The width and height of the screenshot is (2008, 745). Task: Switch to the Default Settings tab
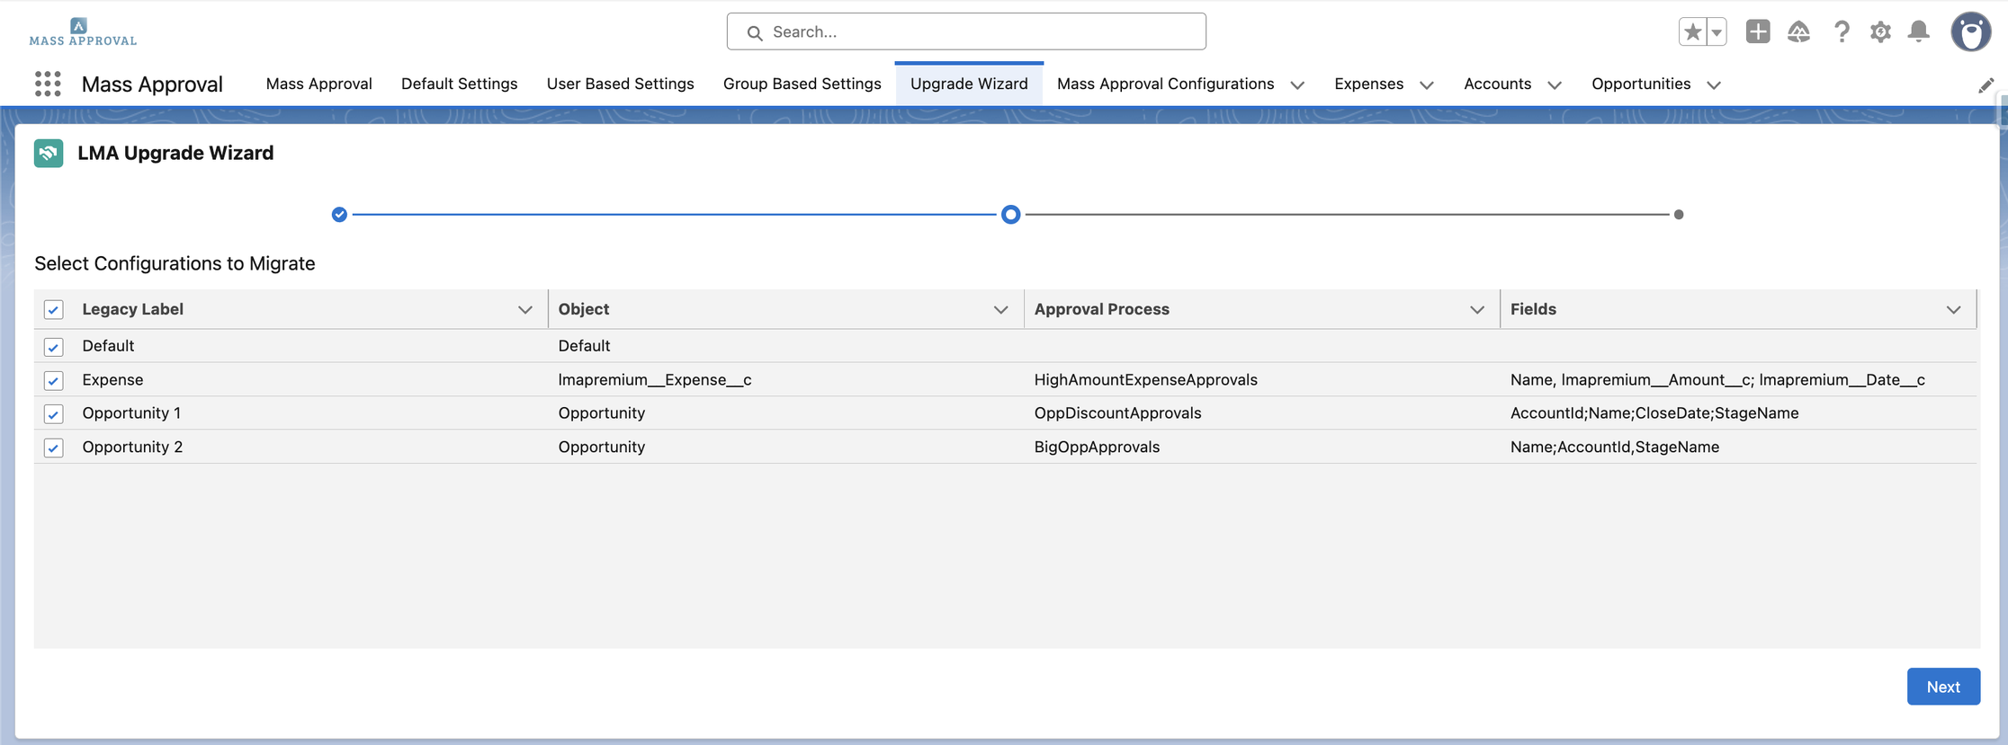tap(459, 84)
